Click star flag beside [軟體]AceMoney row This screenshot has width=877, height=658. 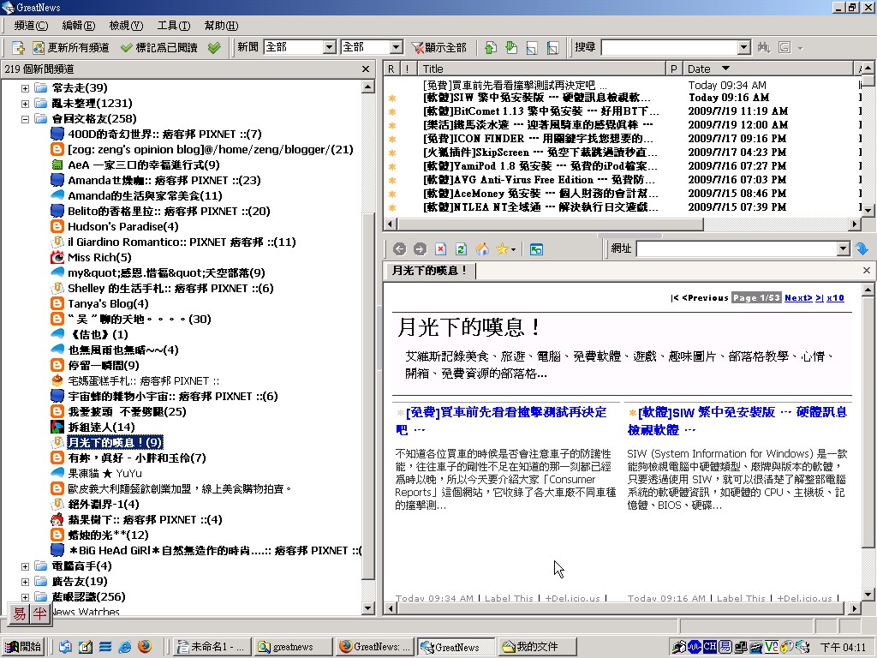pos(392,194)
